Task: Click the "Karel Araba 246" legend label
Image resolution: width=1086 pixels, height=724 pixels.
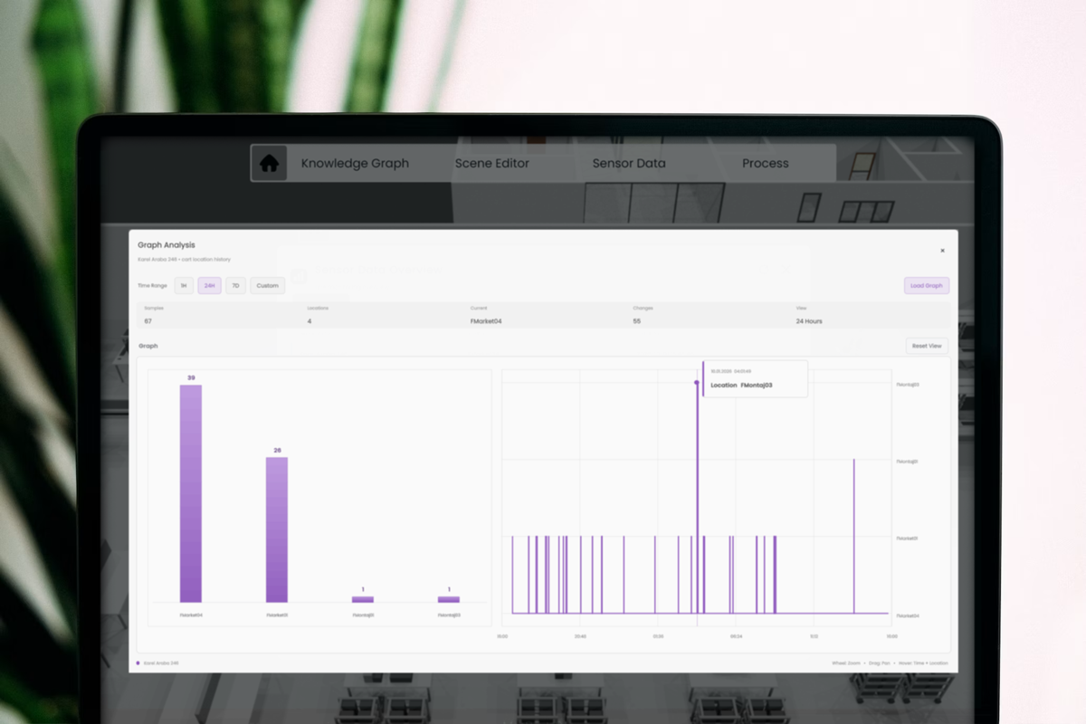Action: coord(161,663)
